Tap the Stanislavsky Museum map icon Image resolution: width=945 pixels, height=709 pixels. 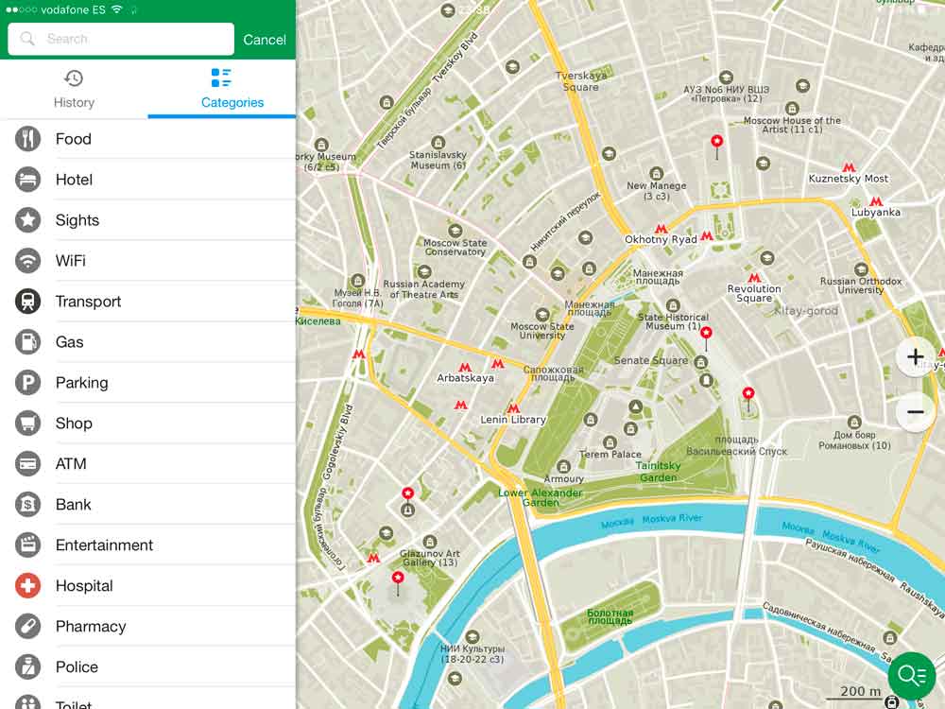[438, 143]
